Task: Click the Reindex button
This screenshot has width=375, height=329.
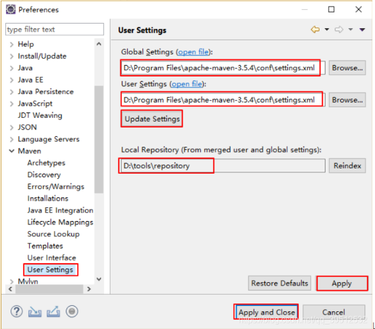Action: coord(347,165)
